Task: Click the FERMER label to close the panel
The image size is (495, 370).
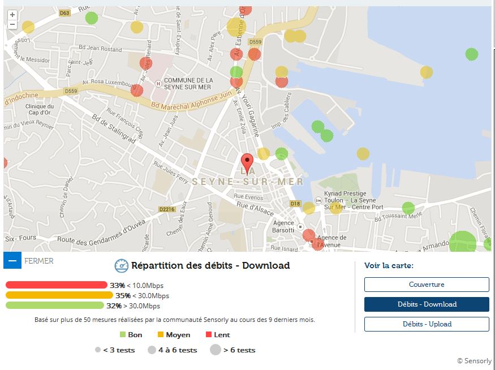Action: [39, 261]
